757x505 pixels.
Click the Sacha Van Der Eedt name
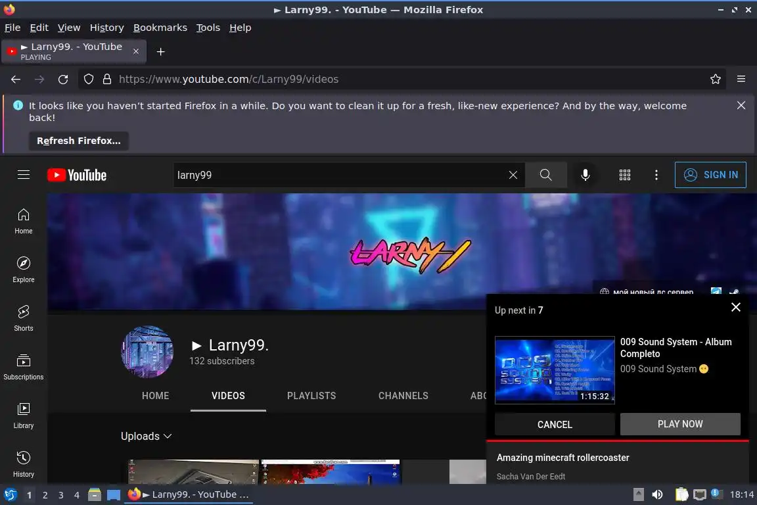point(530,477)
